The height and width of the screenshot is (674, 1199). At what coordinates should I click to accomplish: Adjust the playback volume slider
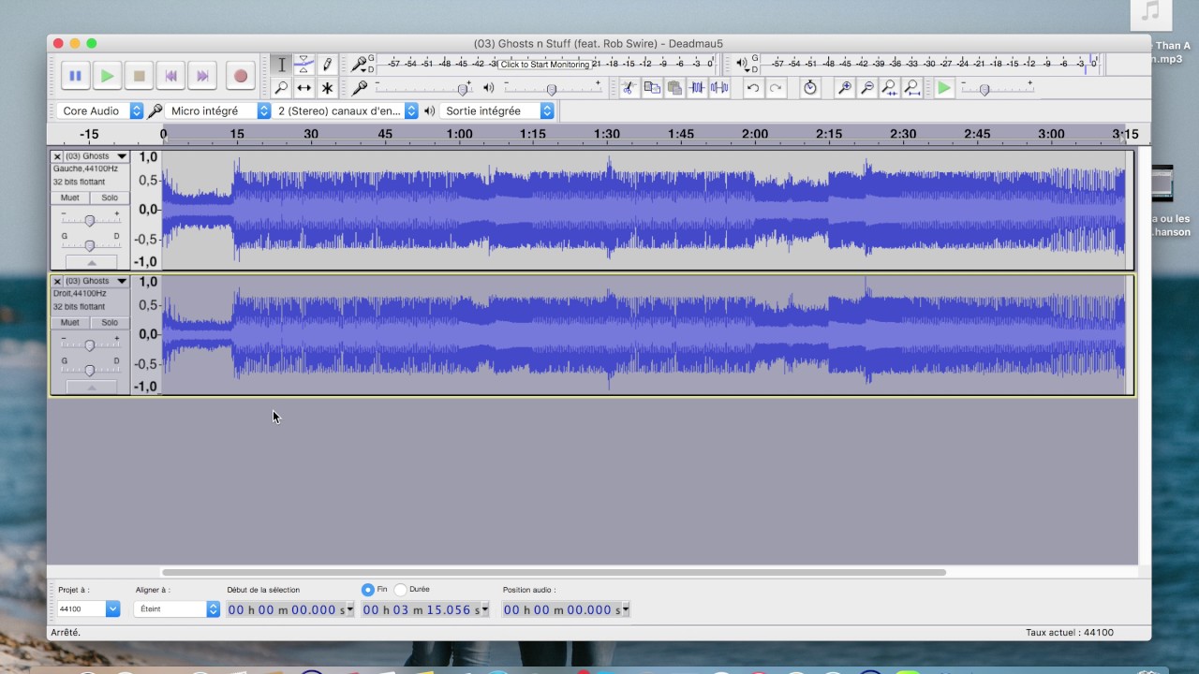(553, 88)
